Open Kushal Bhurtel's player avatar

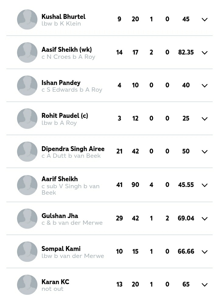pyautogui.click(x=27, y=19)
